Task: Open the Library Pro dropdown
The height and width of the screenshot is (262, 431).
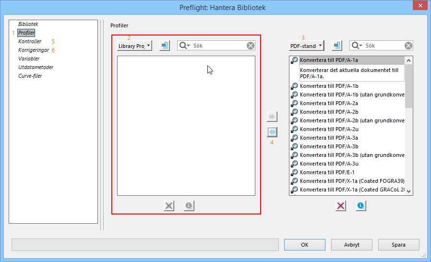Action: click(x=134, y=46)
